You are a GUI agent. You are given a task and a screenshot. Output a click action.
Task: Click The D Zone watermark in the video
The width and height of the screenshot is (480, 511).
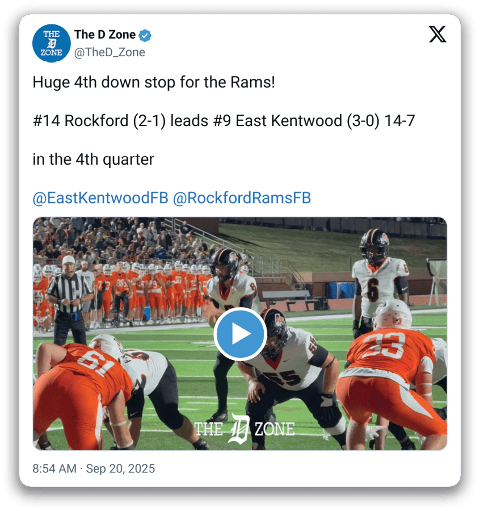[x=244, y=429]
